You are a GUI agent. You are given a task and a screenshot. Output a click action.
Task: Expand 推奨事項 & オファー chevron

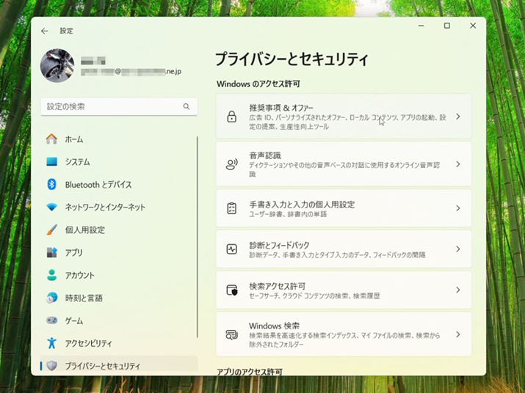457,117
